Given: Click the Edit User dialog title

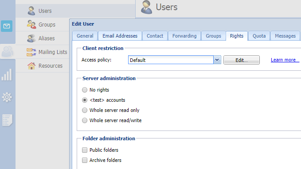Looking at the screenshot, I should 83,24.
